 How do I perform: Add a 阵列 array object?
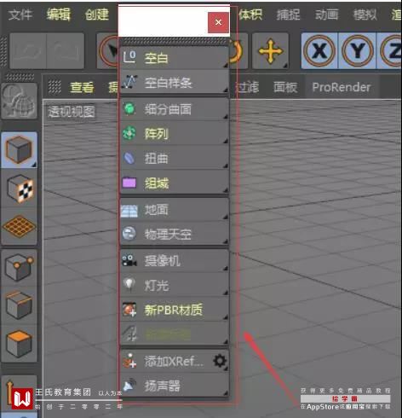[x=175, y=133]
